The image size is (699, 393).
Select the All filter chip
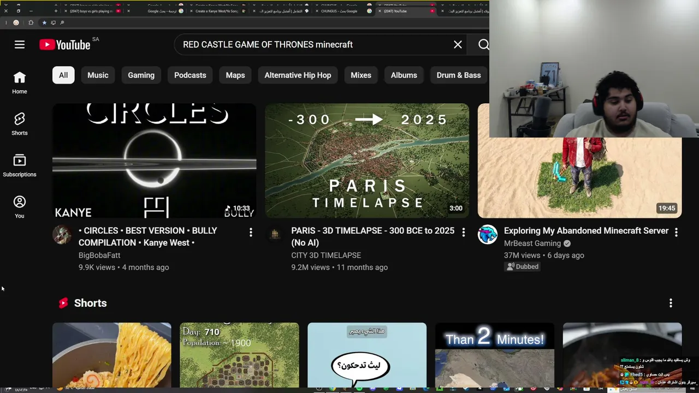coord(63,75)
